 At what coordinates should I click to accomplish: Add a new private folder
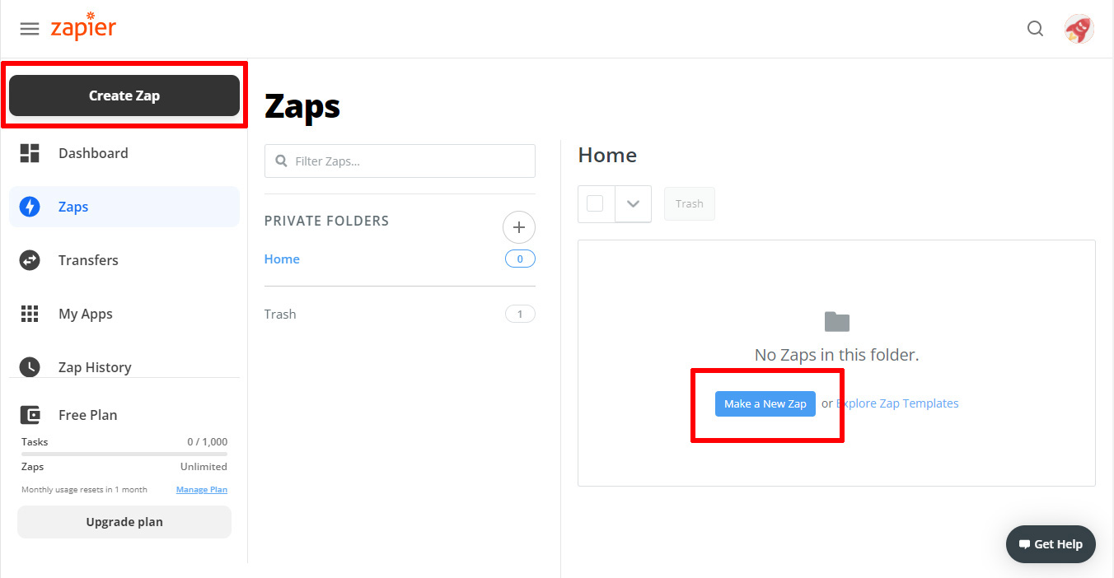[x=519, y=227]
